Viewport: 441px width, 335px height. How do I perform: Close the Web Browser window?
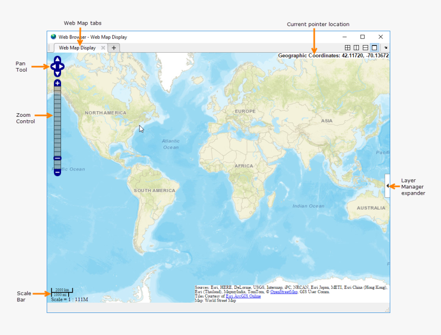tap(380, 37)
